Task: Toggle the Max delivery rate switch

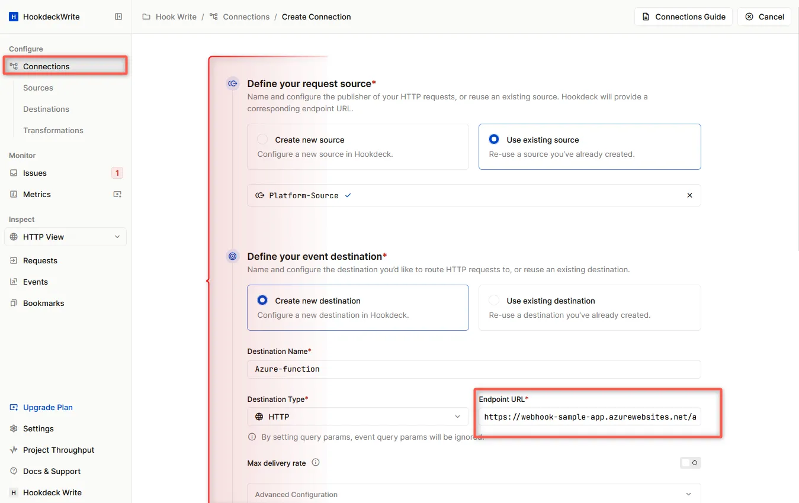Action: 691,463
